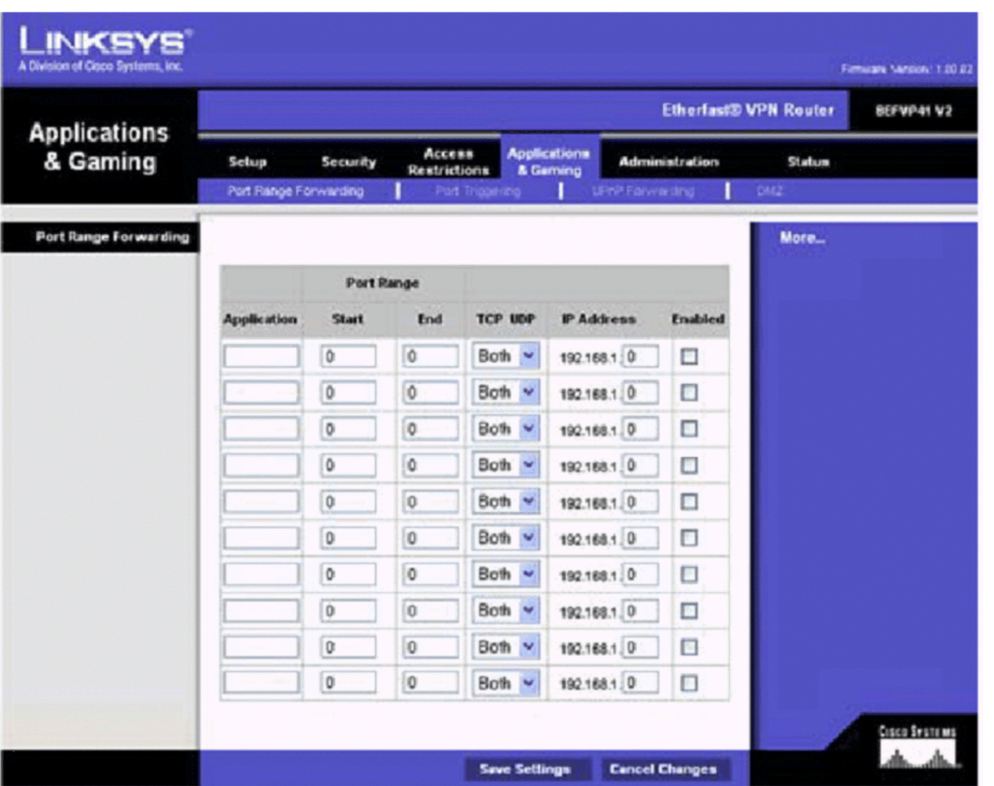The width and height of the screenshot is (994, 786).
Task: Click the ninth row's IP Address field
Action: [641, 647]
